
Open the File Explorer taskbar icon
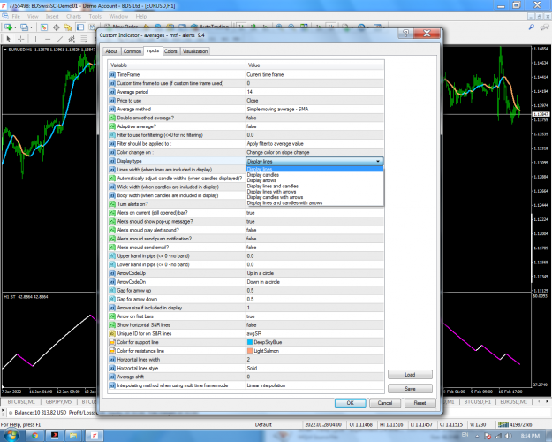pos(73,436)
